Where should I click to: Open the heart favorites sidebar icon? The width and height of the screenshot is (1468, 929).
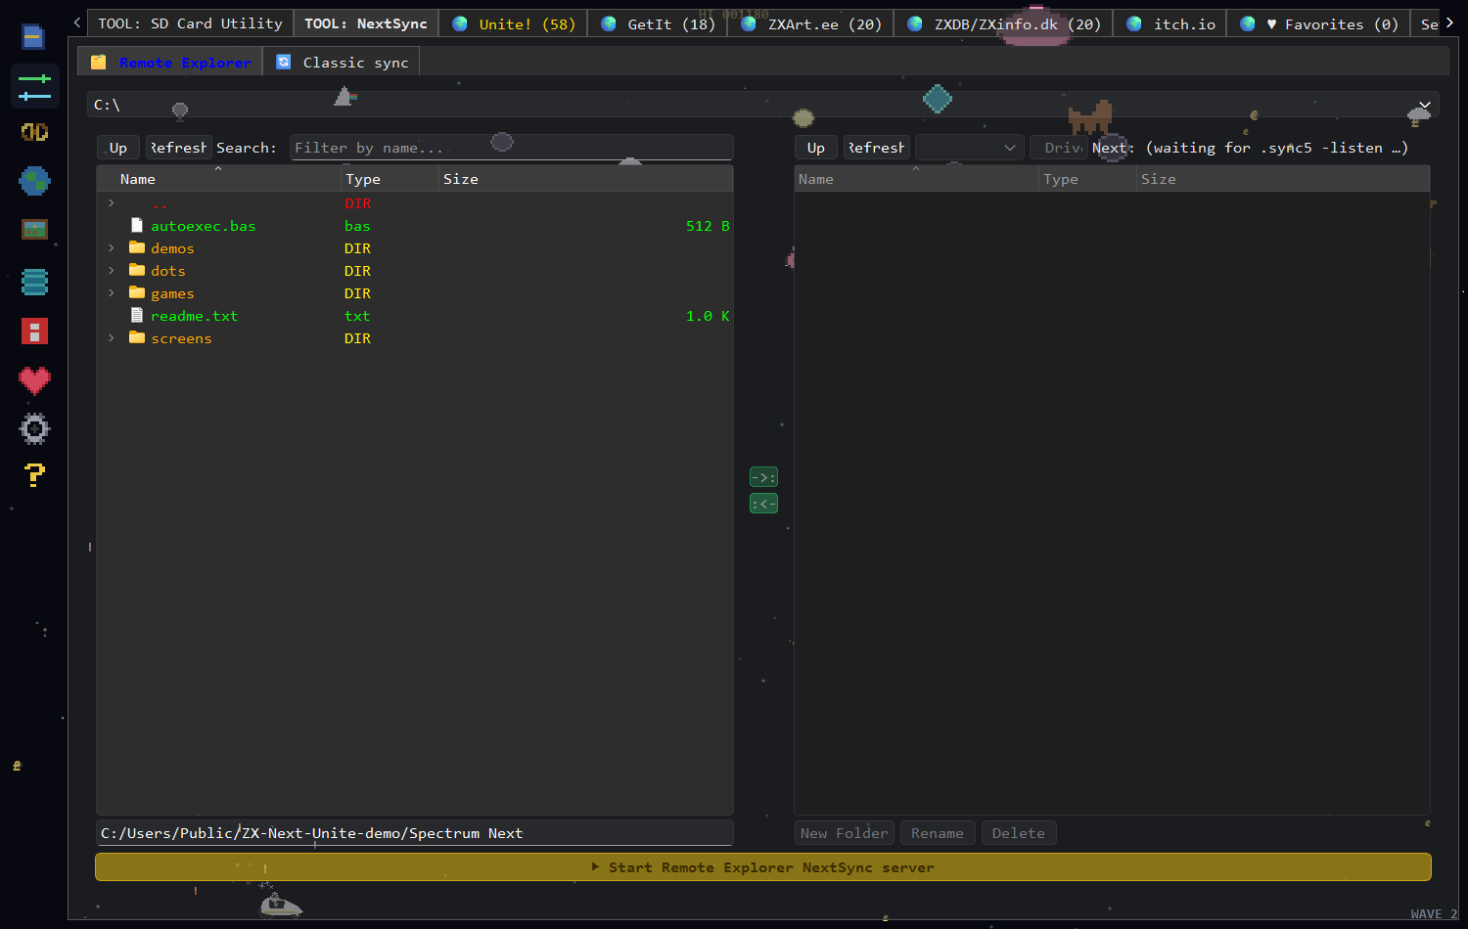tap(34, 379)
